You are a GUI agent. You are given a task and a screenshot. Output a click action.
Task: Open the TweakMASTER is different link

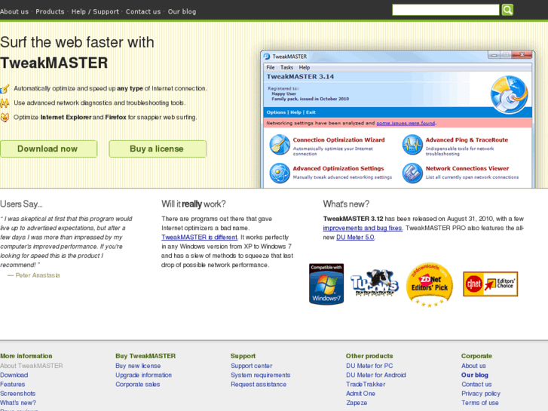pos(199,237)
